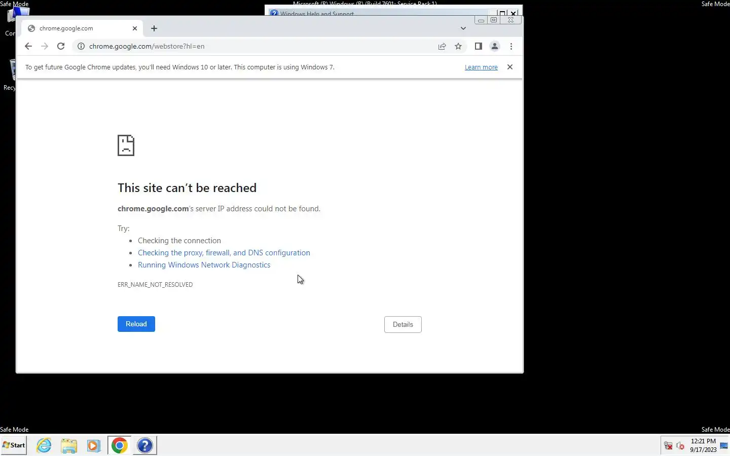Click "This site can't be reached" heading
Image resolution: width=730 pixels, height=456 pixels.
pos(187,188)
